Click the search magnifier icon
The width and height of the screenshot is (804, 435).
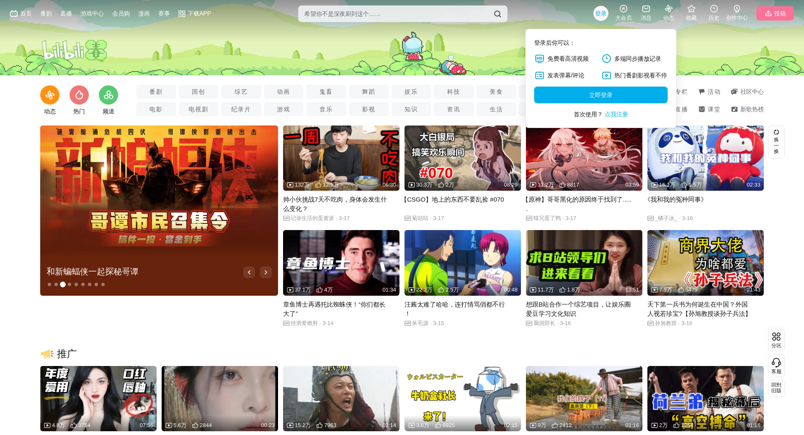pos(497,14)
